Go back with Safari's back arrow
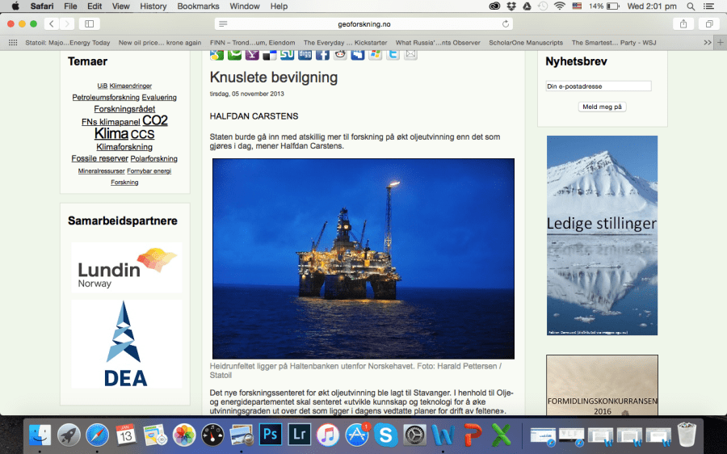This screenshot has height=454, width=727. coord(52,23)
